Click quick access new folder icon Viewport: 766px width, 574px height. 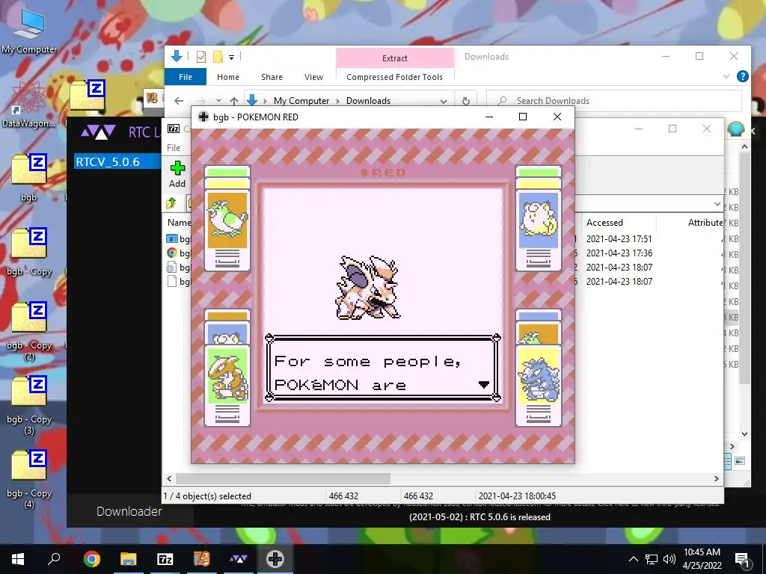pos(218,57)
